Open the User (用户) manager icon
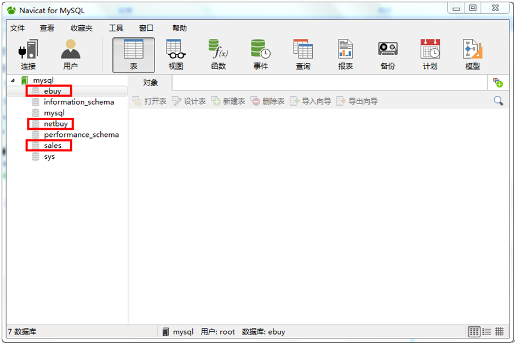Viewport: 515px width, 345px height. click(71, 55)
